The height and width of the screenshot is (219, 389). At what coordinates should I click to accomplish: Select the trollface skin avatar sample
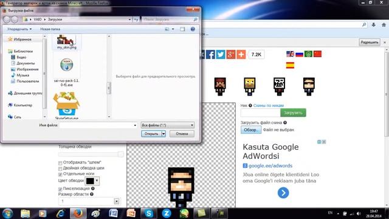(x=279, y=86)
